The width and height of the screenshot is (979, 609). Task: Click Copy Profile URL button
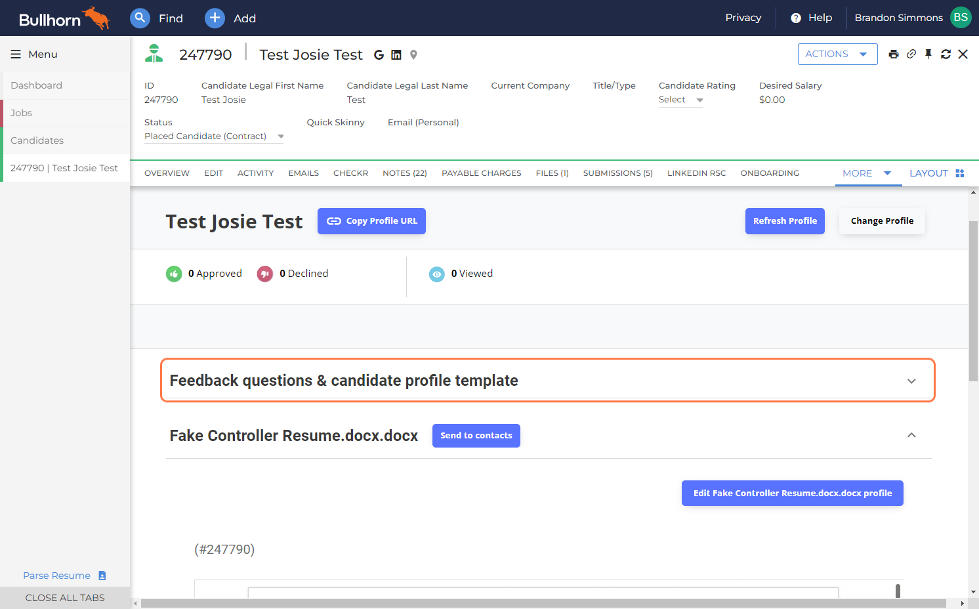click(x=371, y=221)
